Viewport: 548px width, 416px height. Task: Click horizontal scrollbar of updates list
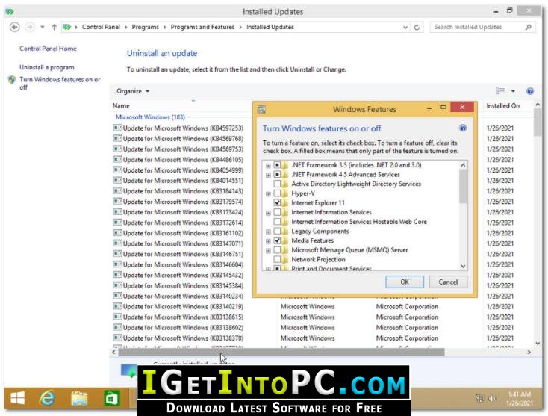point(281,352)
